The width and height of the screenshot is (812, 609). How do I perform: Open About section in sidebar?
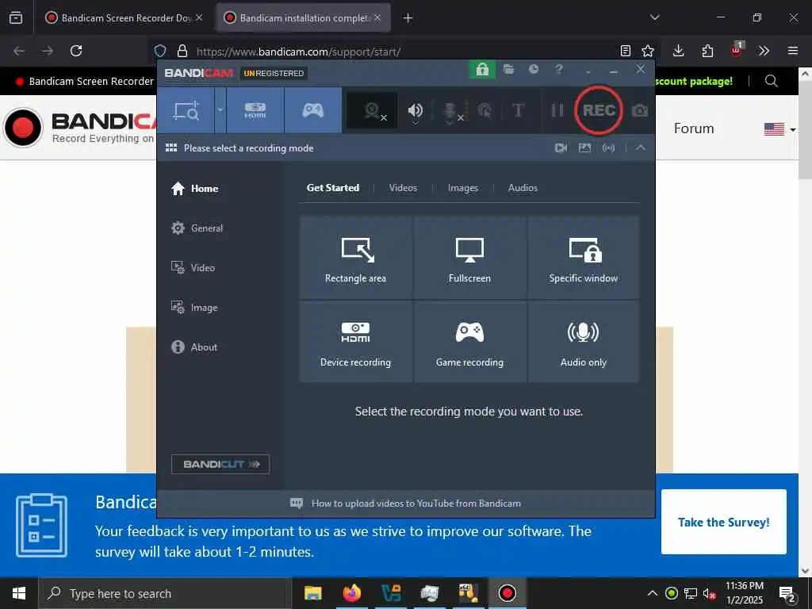click(x=194, y=347)
